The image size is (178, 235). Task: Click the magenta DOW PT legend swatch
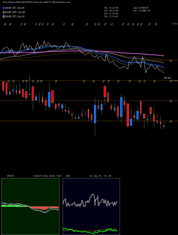(x=4, y=16)
